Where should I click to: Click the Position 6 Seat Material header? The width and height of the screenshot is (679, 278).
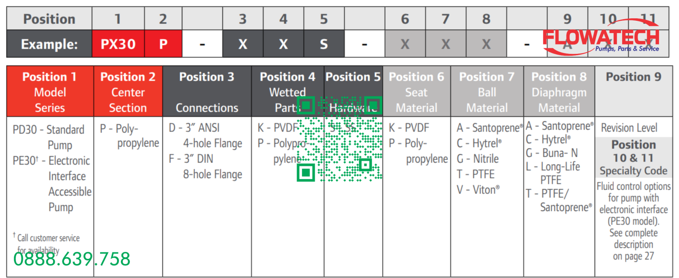point(417,92)
